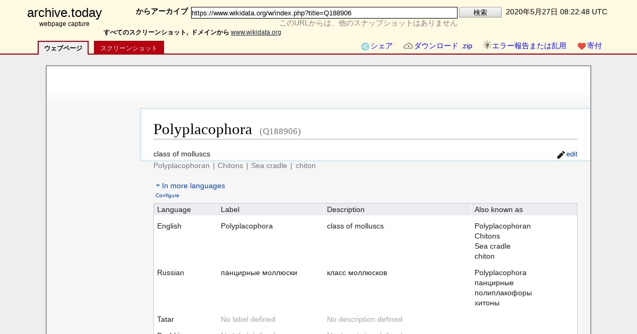Viewport: 637px width, 334px height.
Task: Click the 寄付 donate link
Action: click(x=595, y=46)
